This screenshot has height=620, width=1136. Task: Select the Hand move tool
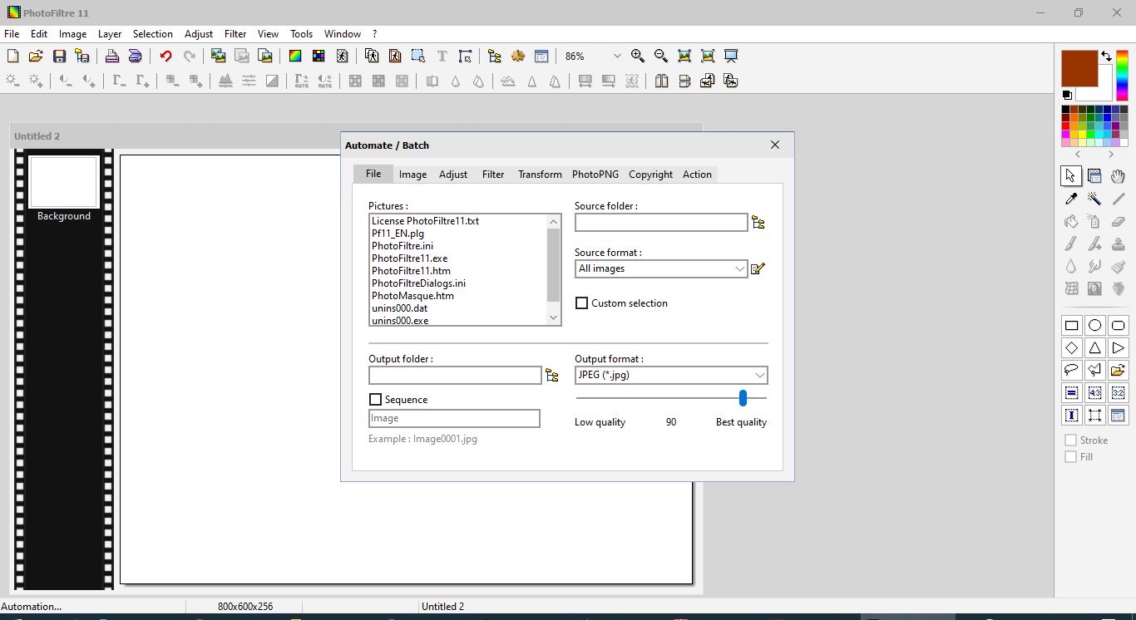click(x=1119, y=175)
